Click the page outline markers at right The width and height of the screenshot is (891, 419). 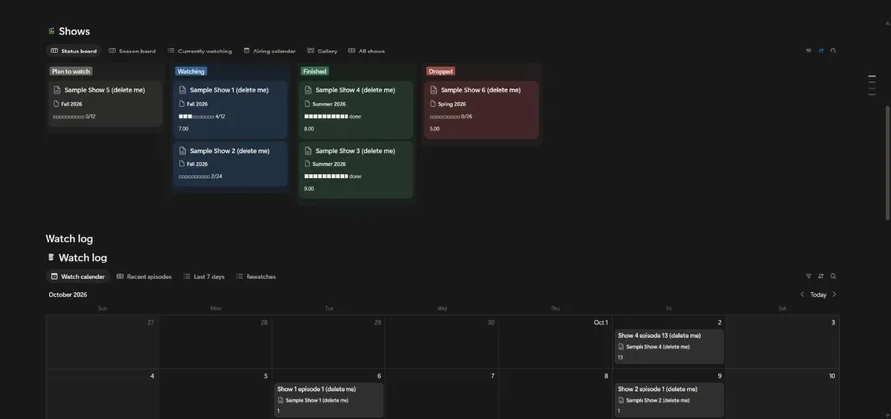click(872, 85)
